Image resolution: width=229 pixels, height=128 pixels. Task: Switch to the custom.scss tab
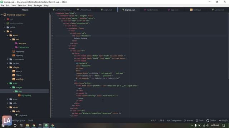coord(151,10)
